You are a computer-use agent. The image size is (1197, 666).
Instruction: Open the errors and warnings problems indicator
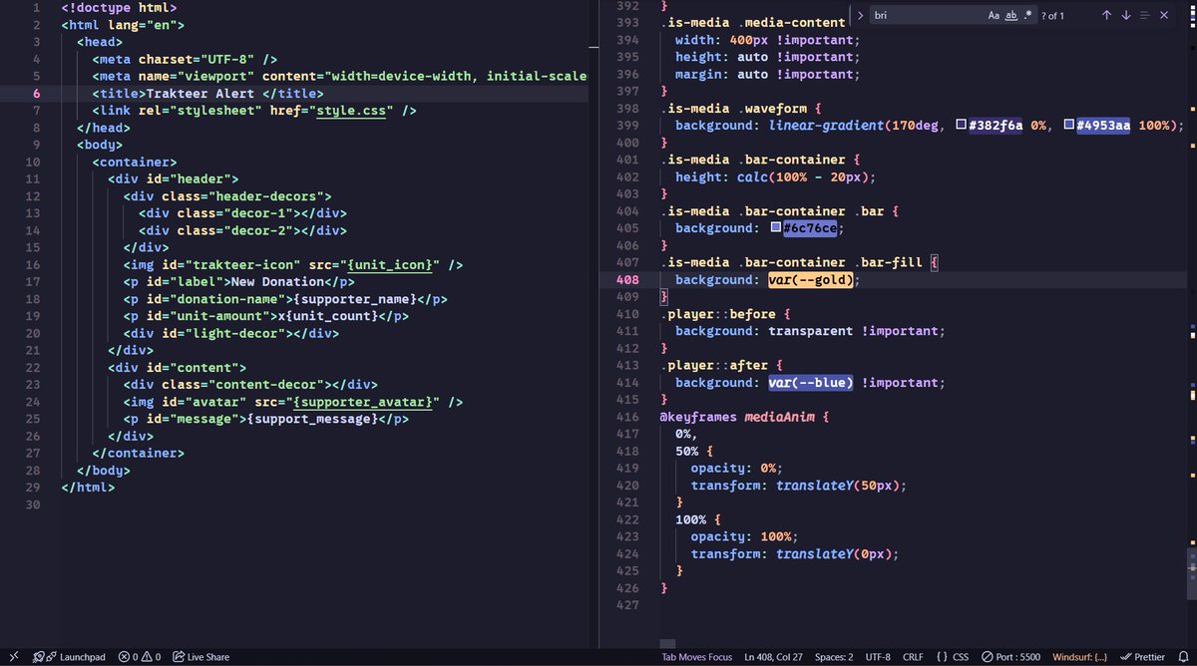pos(140,657)
